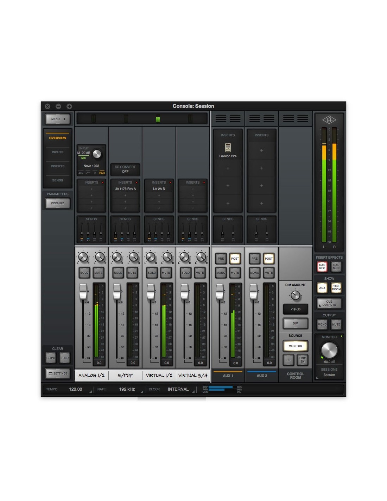Open the SETTINGS window
The width and height of the screenshot is (387, 501).
(58, 373)
